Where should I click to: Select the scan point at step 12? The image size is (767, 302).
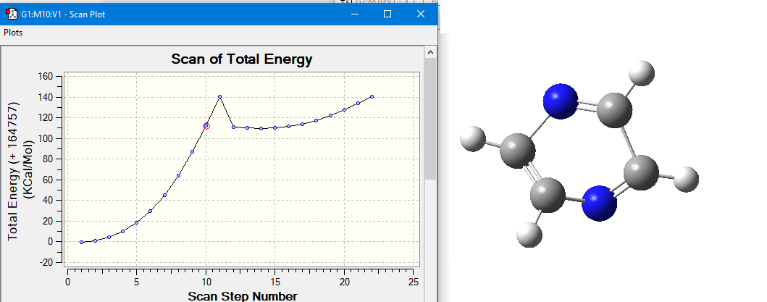pyautogui.click(x=233, y=127)
